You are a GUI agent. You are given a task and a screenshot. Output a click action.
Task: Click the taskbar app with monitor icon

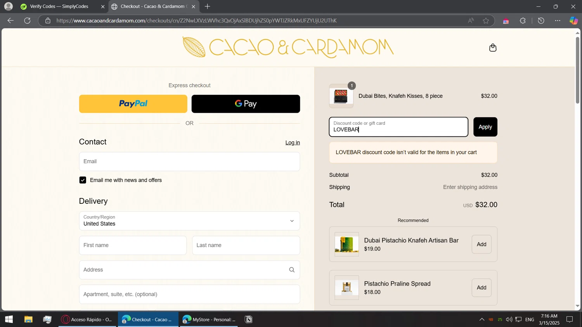[47, 320]
